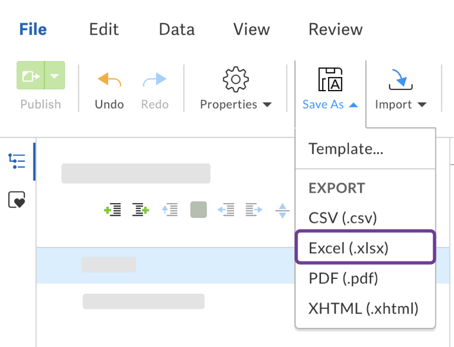The image size is (454, 347).
Task: Choose PDF (.pdf) export option
Action: pyautogui.click(x=343, y=278)
